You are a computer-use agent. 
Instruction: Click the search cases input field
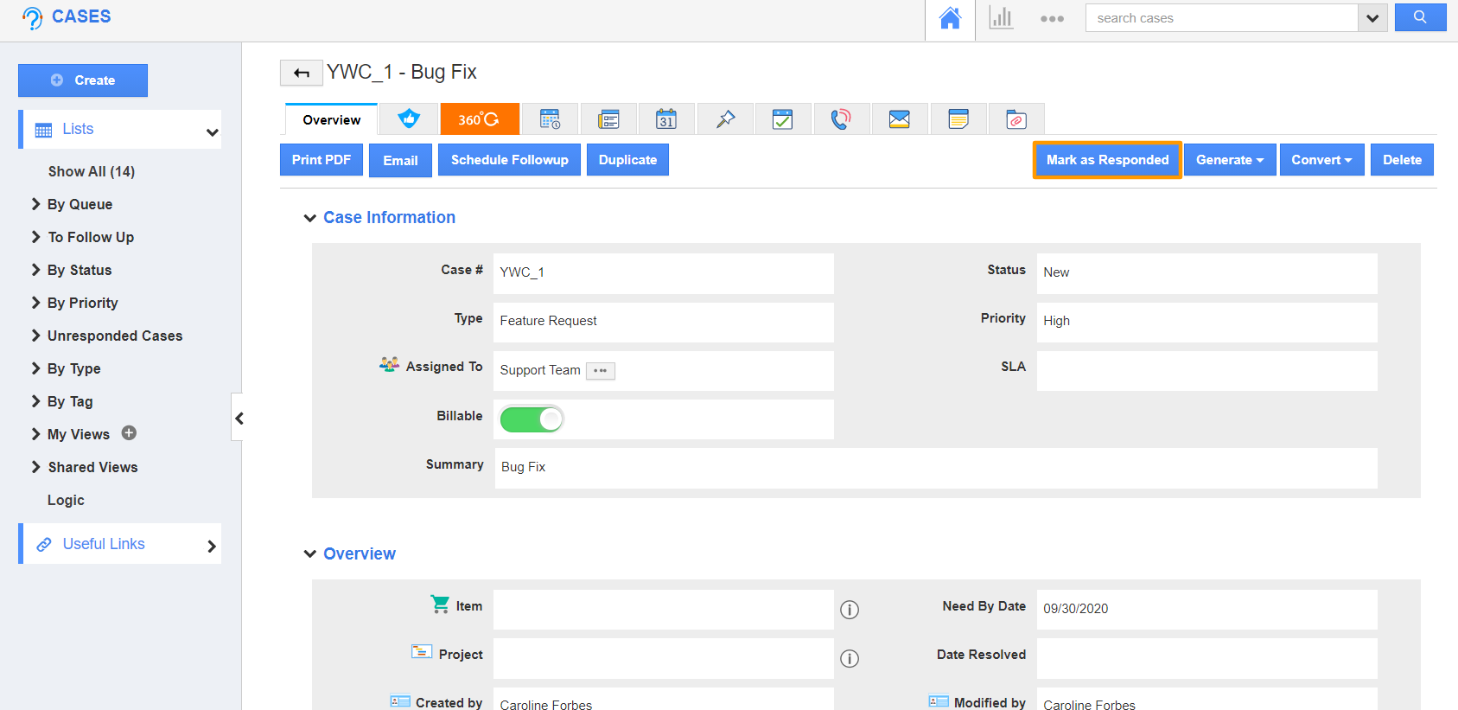[1220, 18]
